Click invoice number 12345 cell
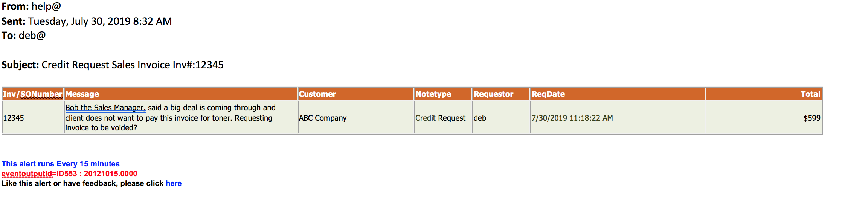 (33, 118)
